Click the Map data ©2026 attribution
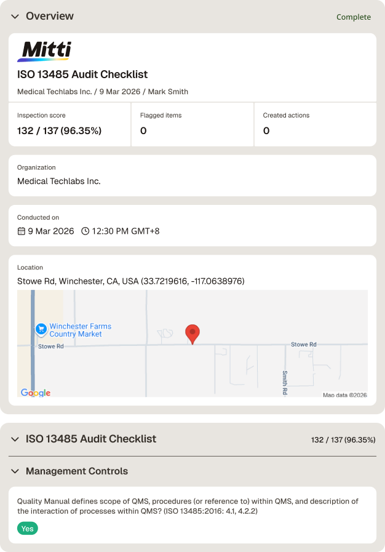The height and width of the screenshot is (552, 385). (345, 395)
